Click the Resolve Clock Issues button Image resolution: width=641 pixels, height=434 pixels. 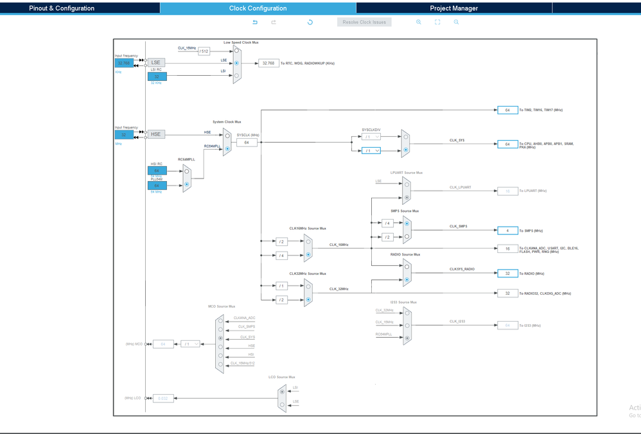tap(364, 22)
